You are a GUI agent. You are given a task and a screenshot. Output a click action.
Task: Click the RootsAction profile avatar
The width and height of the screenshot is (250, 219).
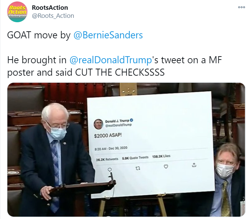tap(17, 12)
